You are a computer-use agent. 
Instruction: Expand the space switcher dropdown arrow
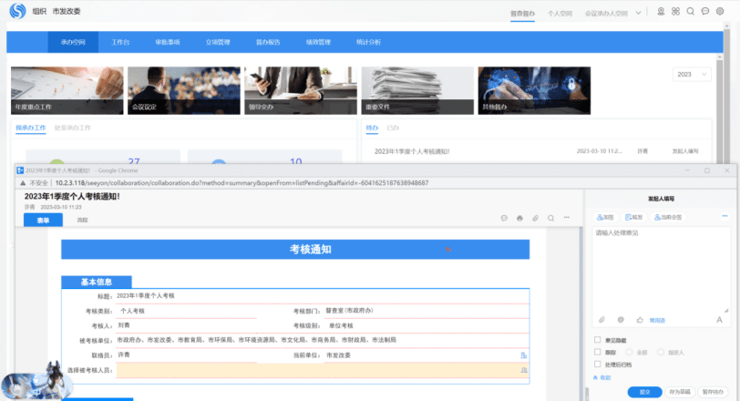638,13
